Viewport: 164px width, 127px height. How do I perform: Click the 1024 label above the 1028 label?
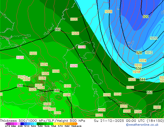(x=44, y=64)
